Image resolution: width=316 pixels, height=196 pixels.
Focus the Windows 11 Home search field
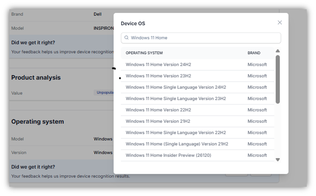[201, 38]
